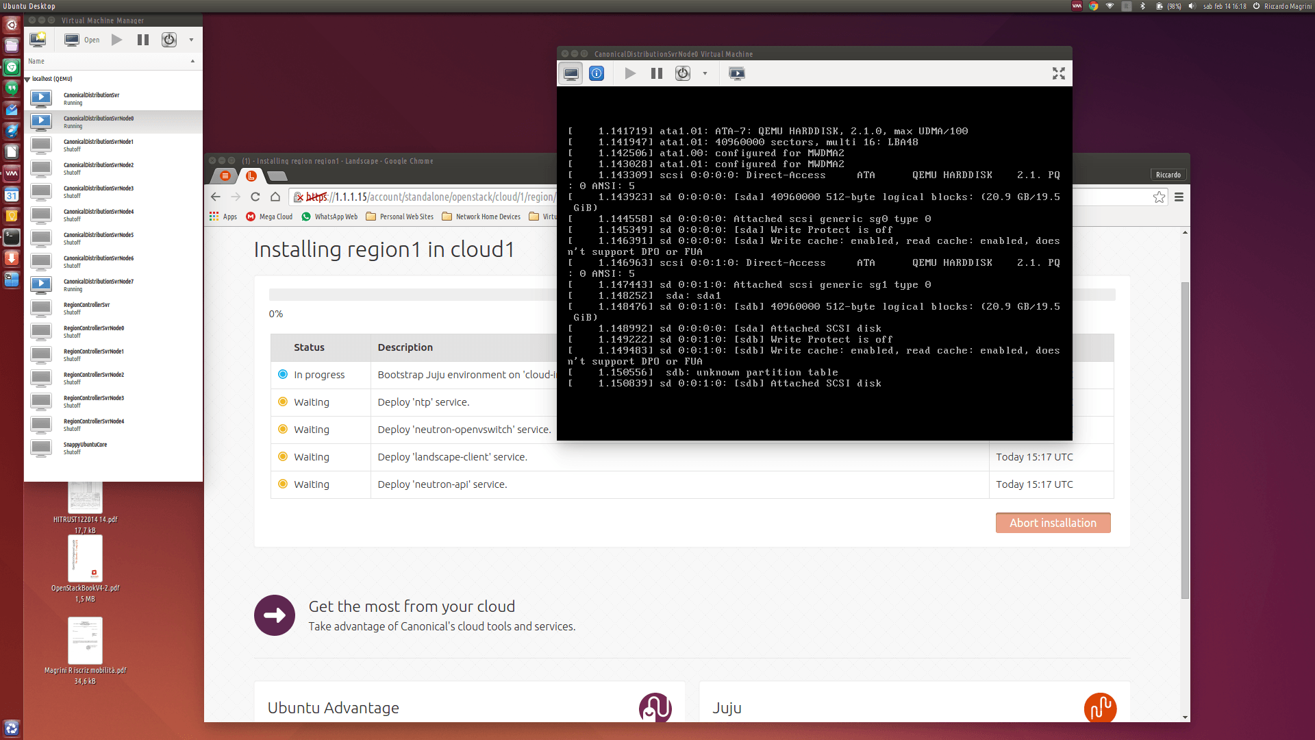Open the Trash at launcher bottom
The height and width of the screenshot is (740, 1315).
pyautogui.click(x=12, y=728)
